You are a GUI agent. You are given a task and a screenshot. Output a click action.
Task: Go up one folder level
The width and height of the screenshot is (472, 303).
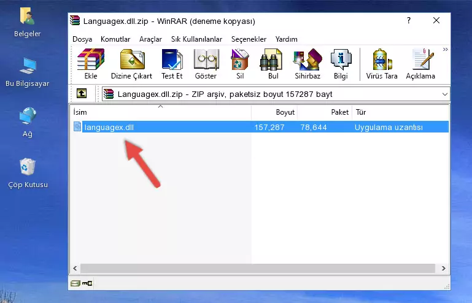[x=82, y=94]
